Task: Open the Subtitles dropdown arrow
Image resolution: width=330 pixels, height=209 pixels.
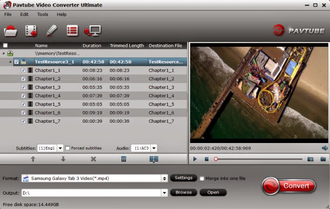Action: coord(60,148)
